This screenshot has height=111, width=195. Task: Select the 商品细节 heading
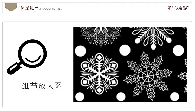pyautogui.click(x=29, y=8)
